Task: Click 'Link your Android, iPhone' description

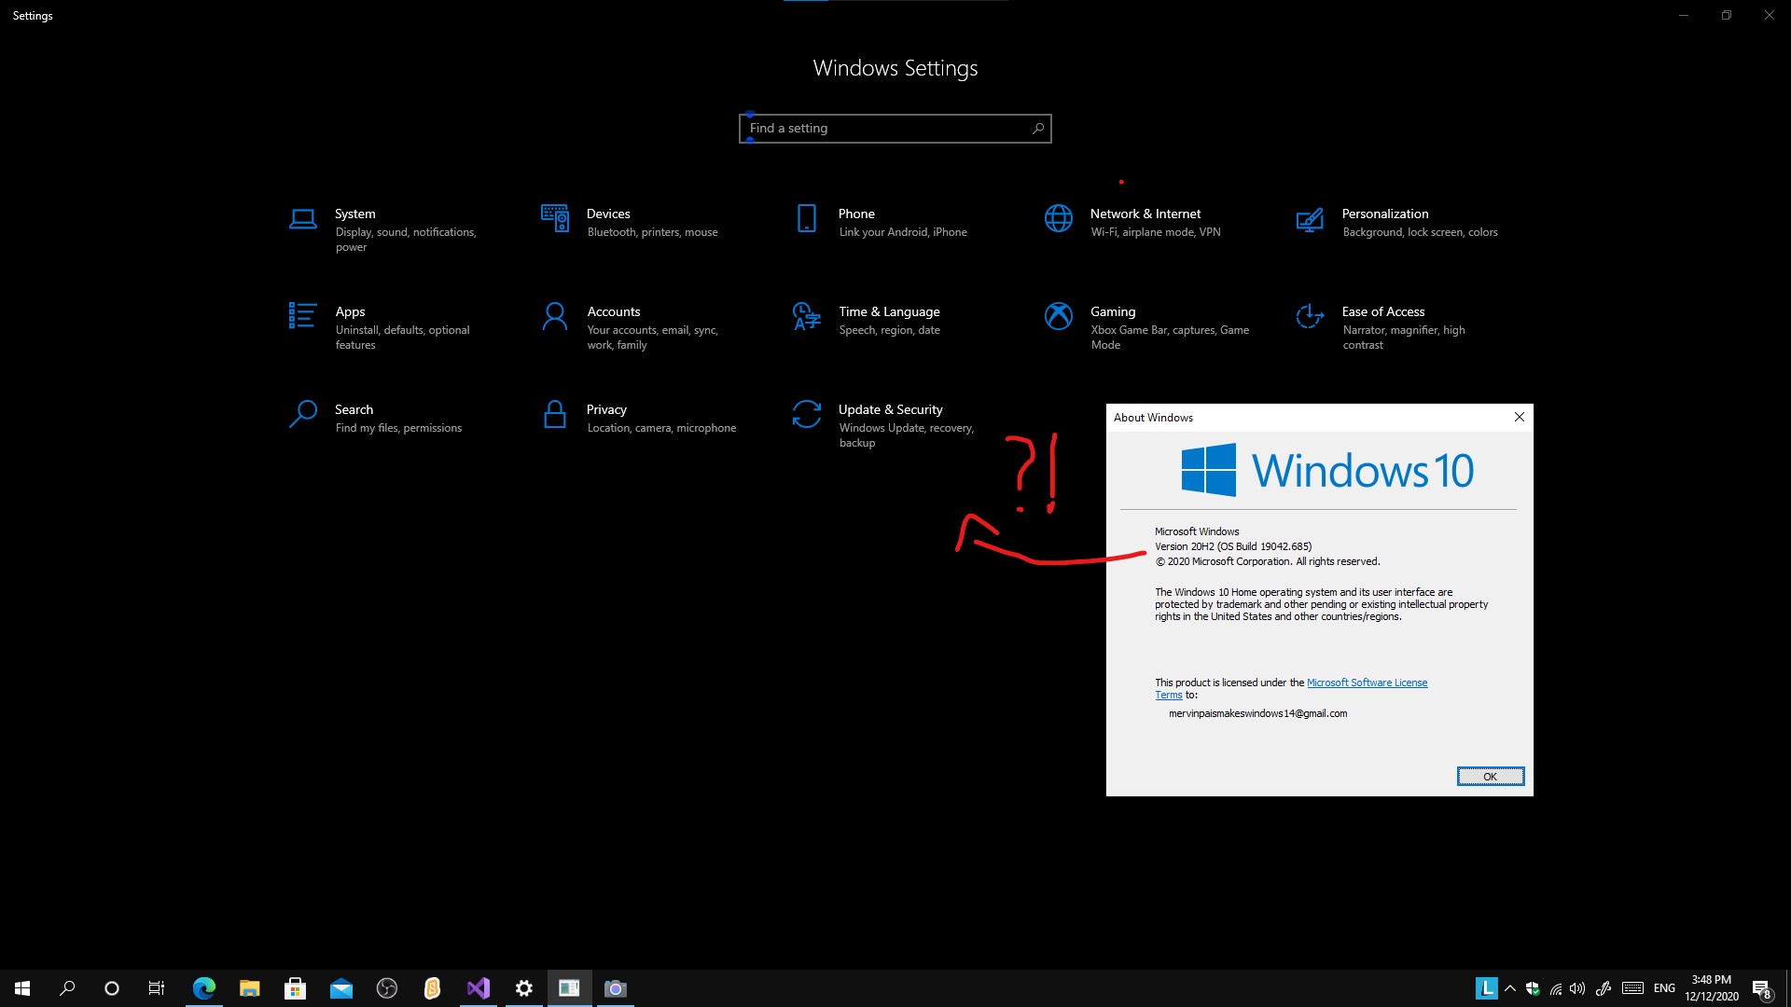Action: tap(903, 232)
